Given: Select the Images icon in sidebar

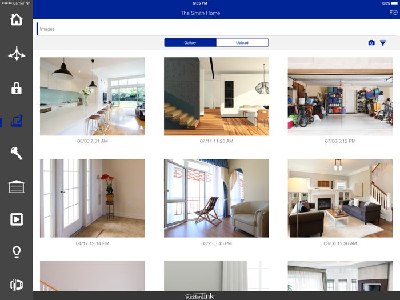Looking at the screenshot, I should [17, 121].
